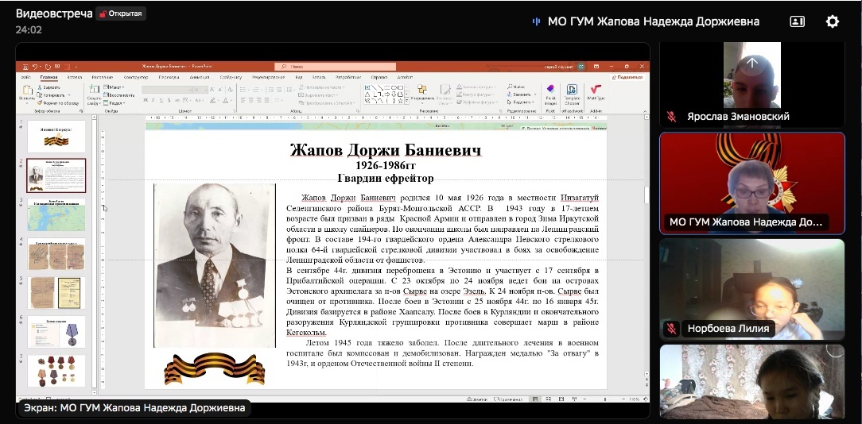862x424 pixels.
Task: Switch to Reading view icon
Action: pos(561,399)
